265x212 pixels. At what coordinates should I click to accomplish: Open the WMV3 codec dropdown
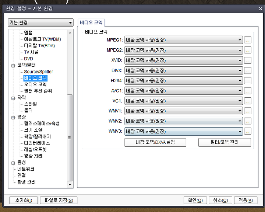(x=184, y=131)
